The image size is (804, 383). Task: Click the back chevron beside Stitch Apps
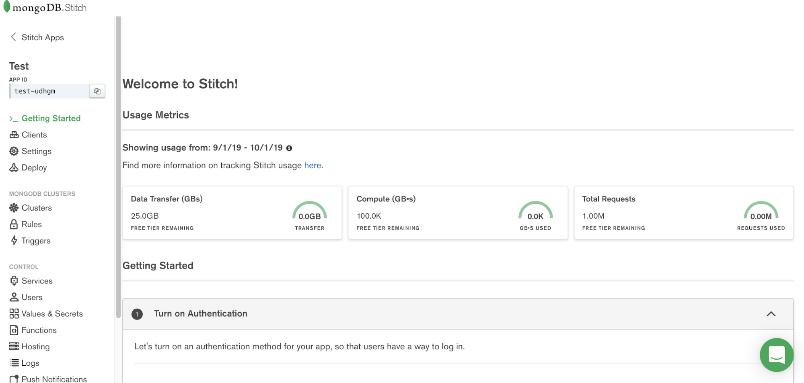coord(13,37)
